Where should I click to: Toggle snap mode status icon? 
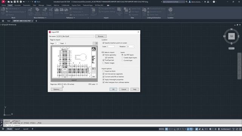coord(170,129)
